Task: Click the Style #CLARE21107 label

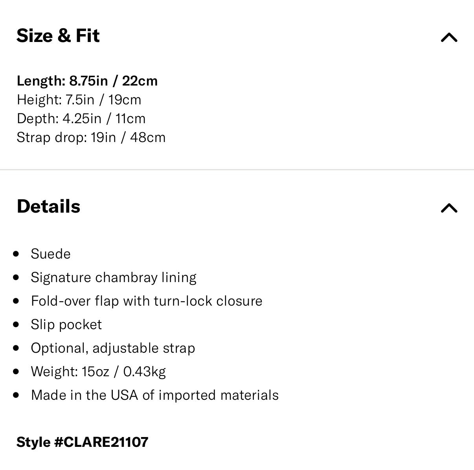Action: pos(83,442)
